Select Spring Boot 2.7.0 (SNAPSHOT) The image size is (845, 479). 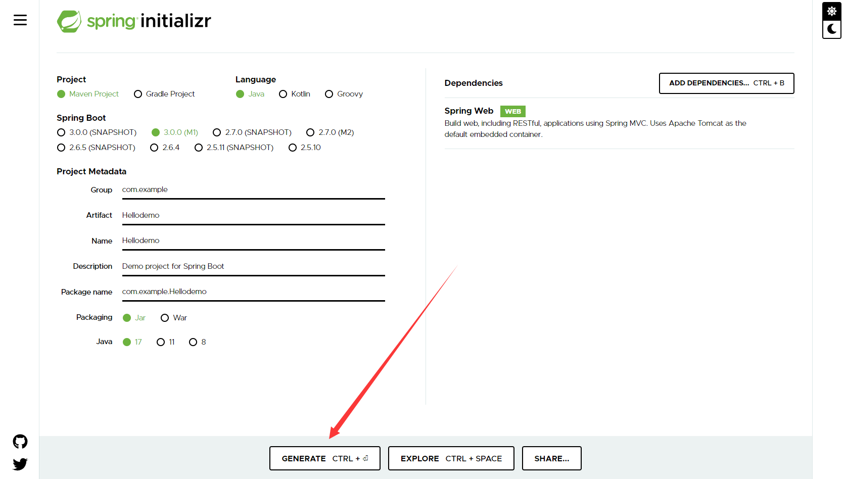(x=252, y=132)
